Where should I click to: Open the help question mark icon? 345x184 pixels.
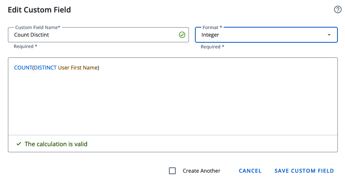click(x=338, y=10)
